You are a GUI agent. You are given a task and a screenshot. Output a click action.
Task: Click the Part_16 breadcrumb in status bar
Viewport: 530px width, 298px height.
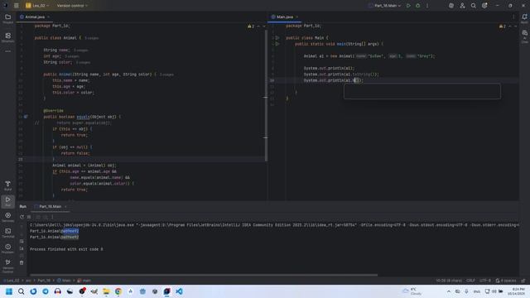tap(44, 281)
